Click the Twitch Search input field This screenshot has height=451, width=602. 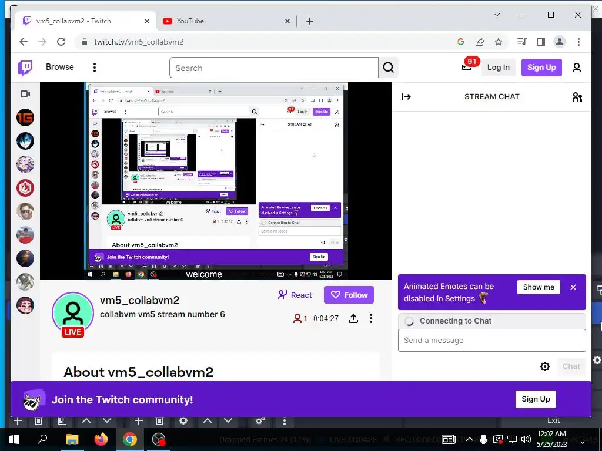point(273,68)
